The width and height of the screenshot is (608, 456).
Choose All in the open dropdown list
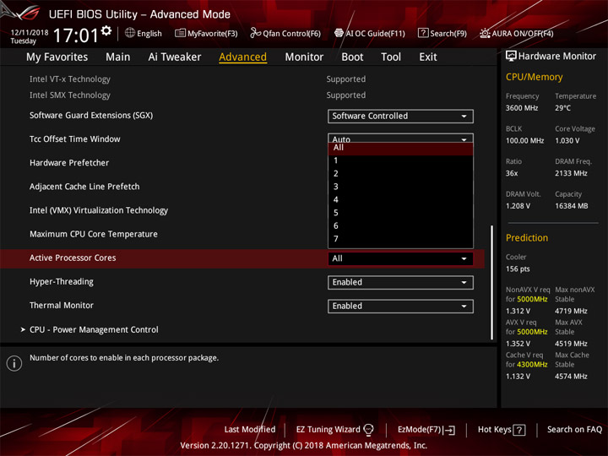click(400, 148)
